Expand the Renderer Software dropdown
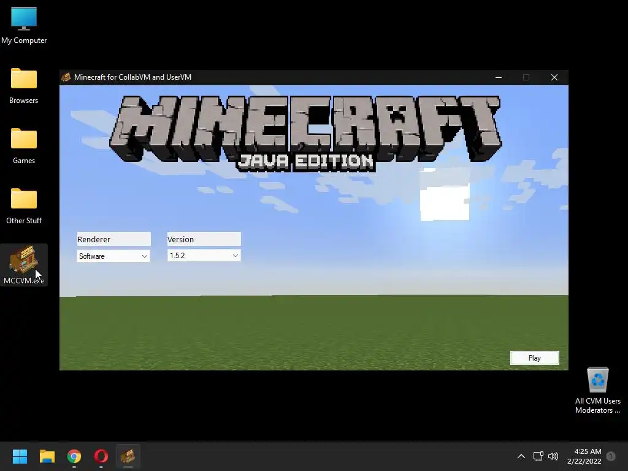The width and height of the screenshot is (628, 471). pos(113,256)
